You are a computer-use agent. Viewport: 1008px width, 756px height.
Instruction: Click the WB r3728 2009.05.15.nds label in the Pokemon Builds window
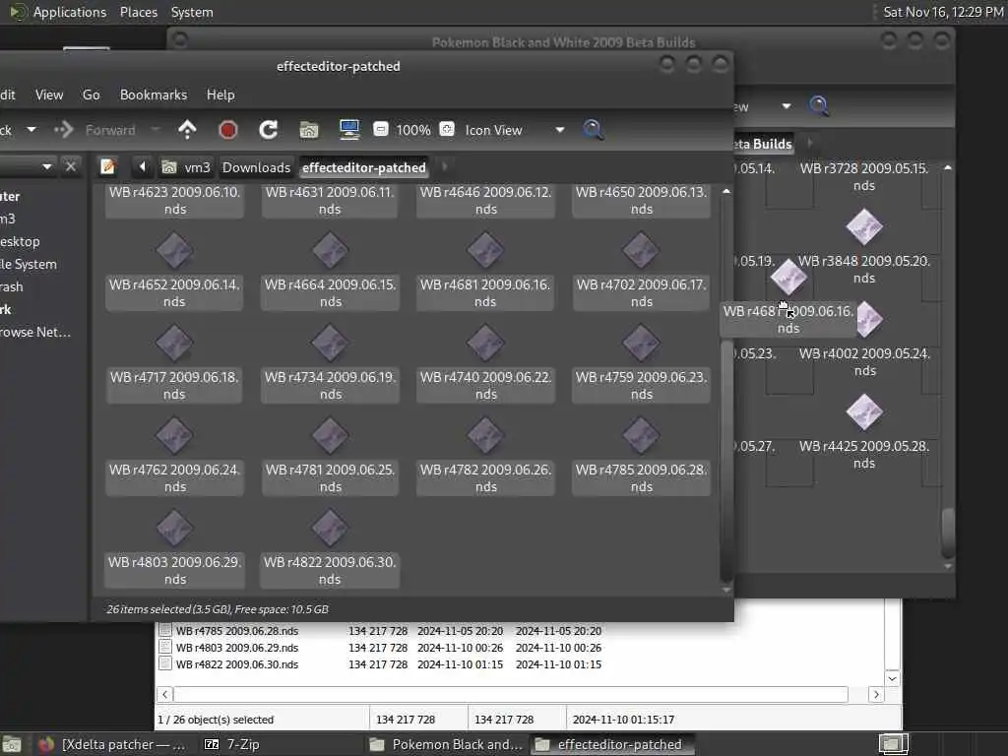(x=864, y=176)
